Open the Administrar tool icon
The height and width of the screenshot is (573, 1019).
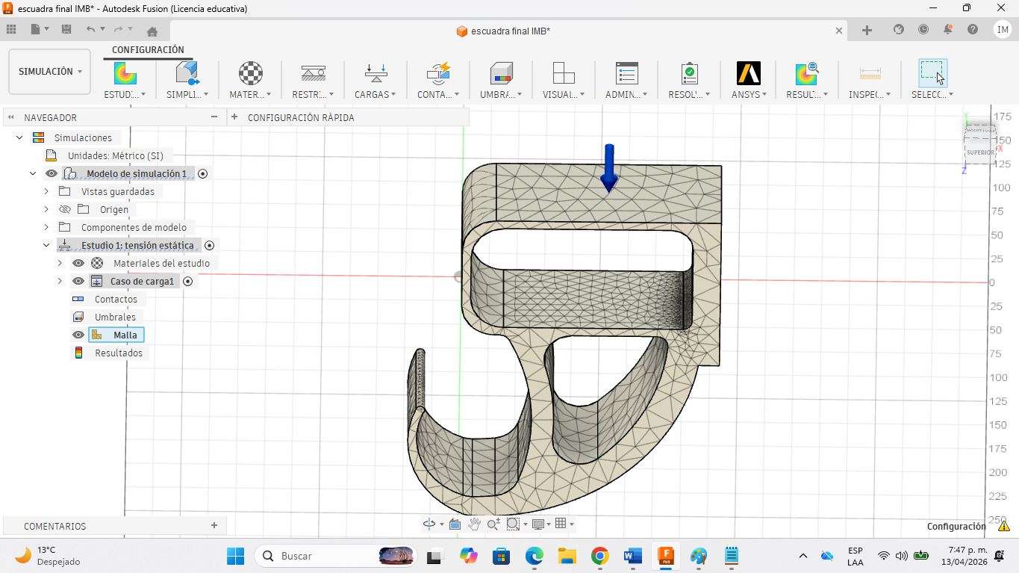[626, 73]
